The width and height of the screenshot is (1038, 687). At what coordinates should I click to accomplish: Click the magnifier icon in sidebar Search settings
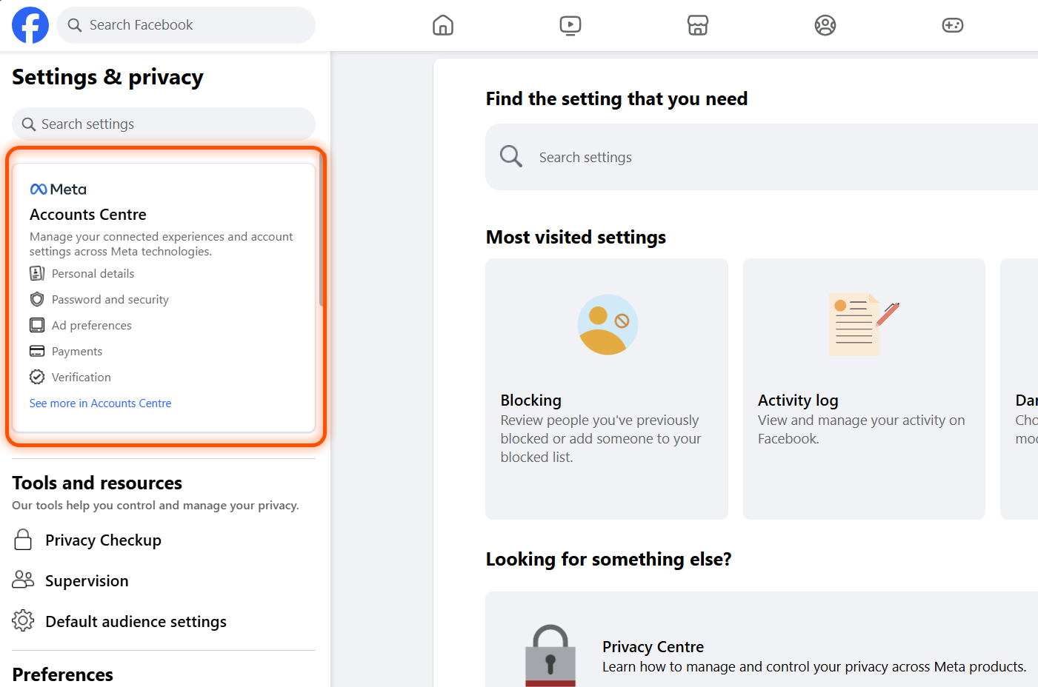(29, 124)
